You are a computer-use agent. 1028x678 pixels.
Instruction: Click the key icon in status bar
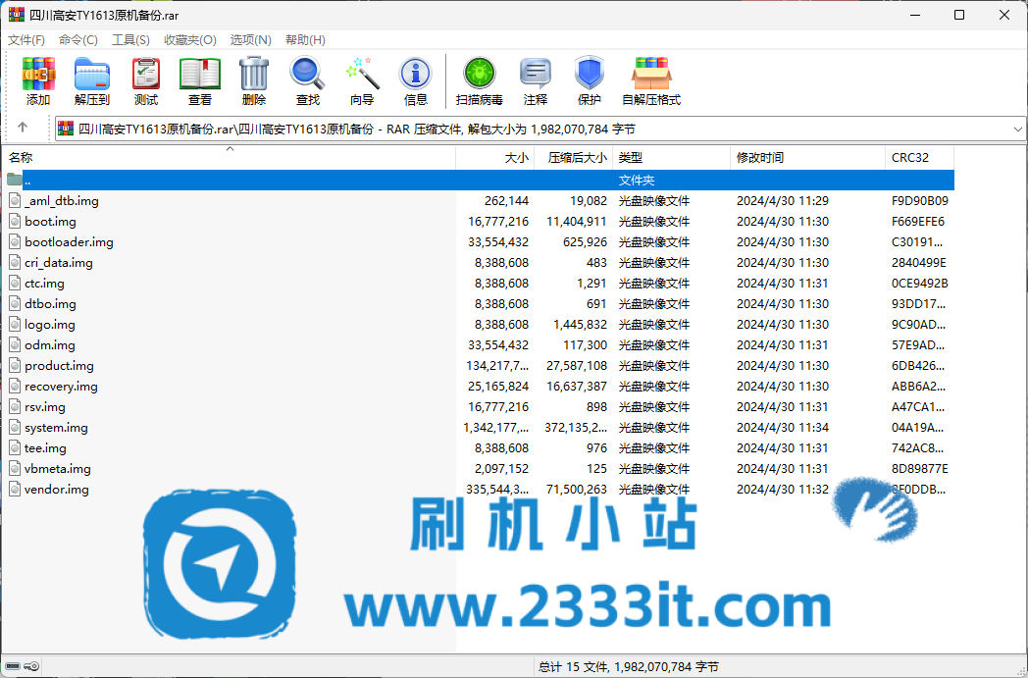31,666
